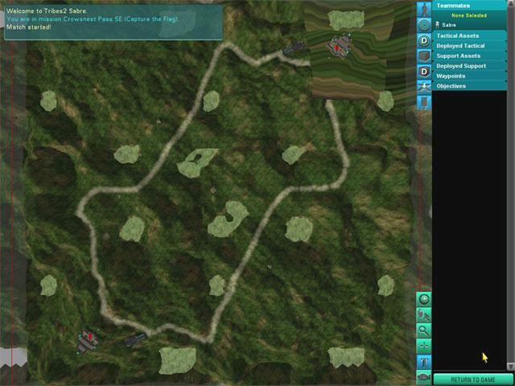Click the scrollbar up arrow in the side panel
Screen dimensions: 515x386
click(x=511, y=3)
